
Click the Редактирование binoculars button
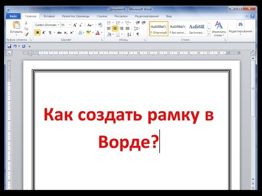click(240, 28)
